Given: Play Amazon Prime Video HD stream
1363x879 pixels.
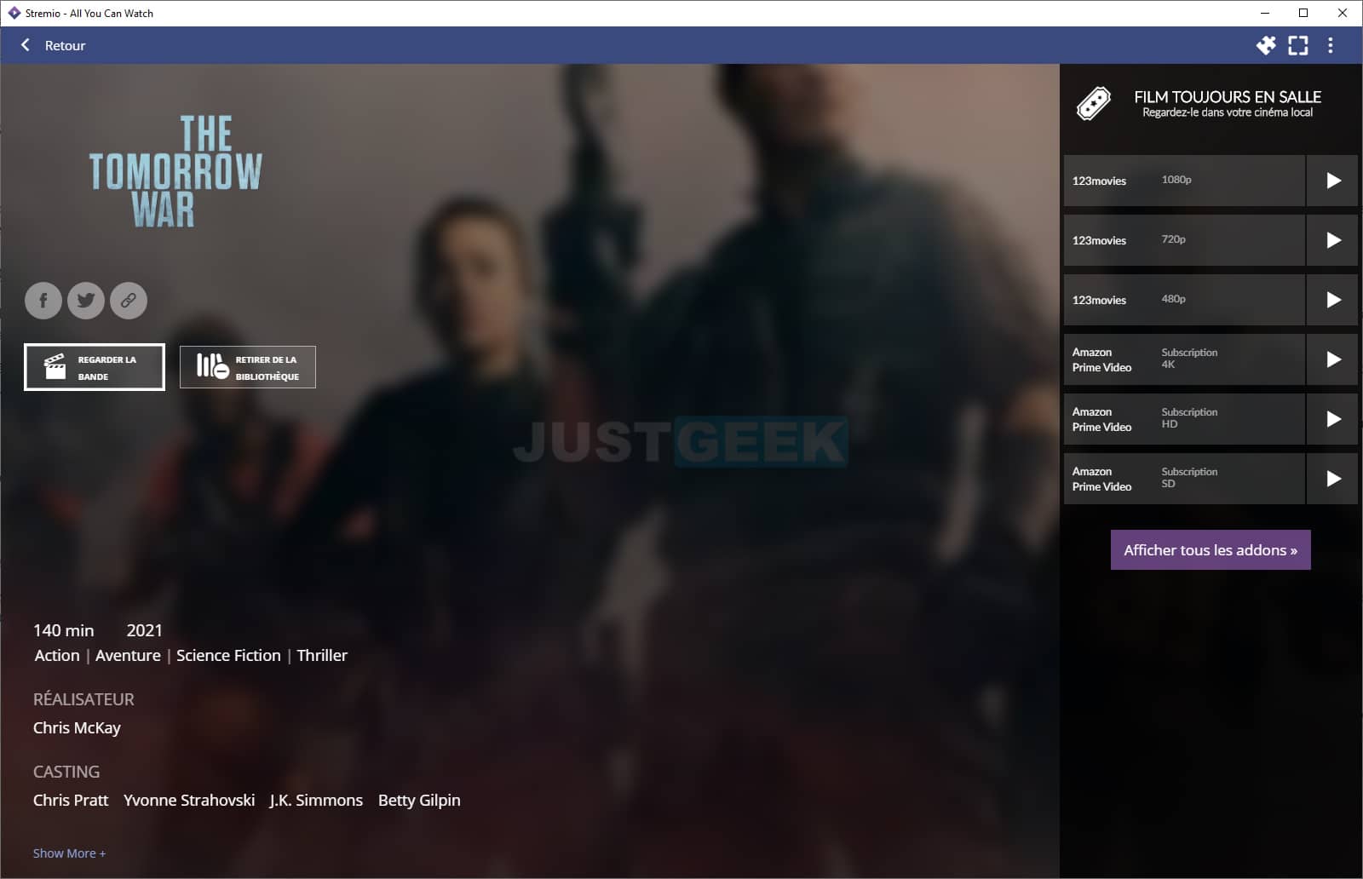Looking at the screenshot, I should point(1332,419).
